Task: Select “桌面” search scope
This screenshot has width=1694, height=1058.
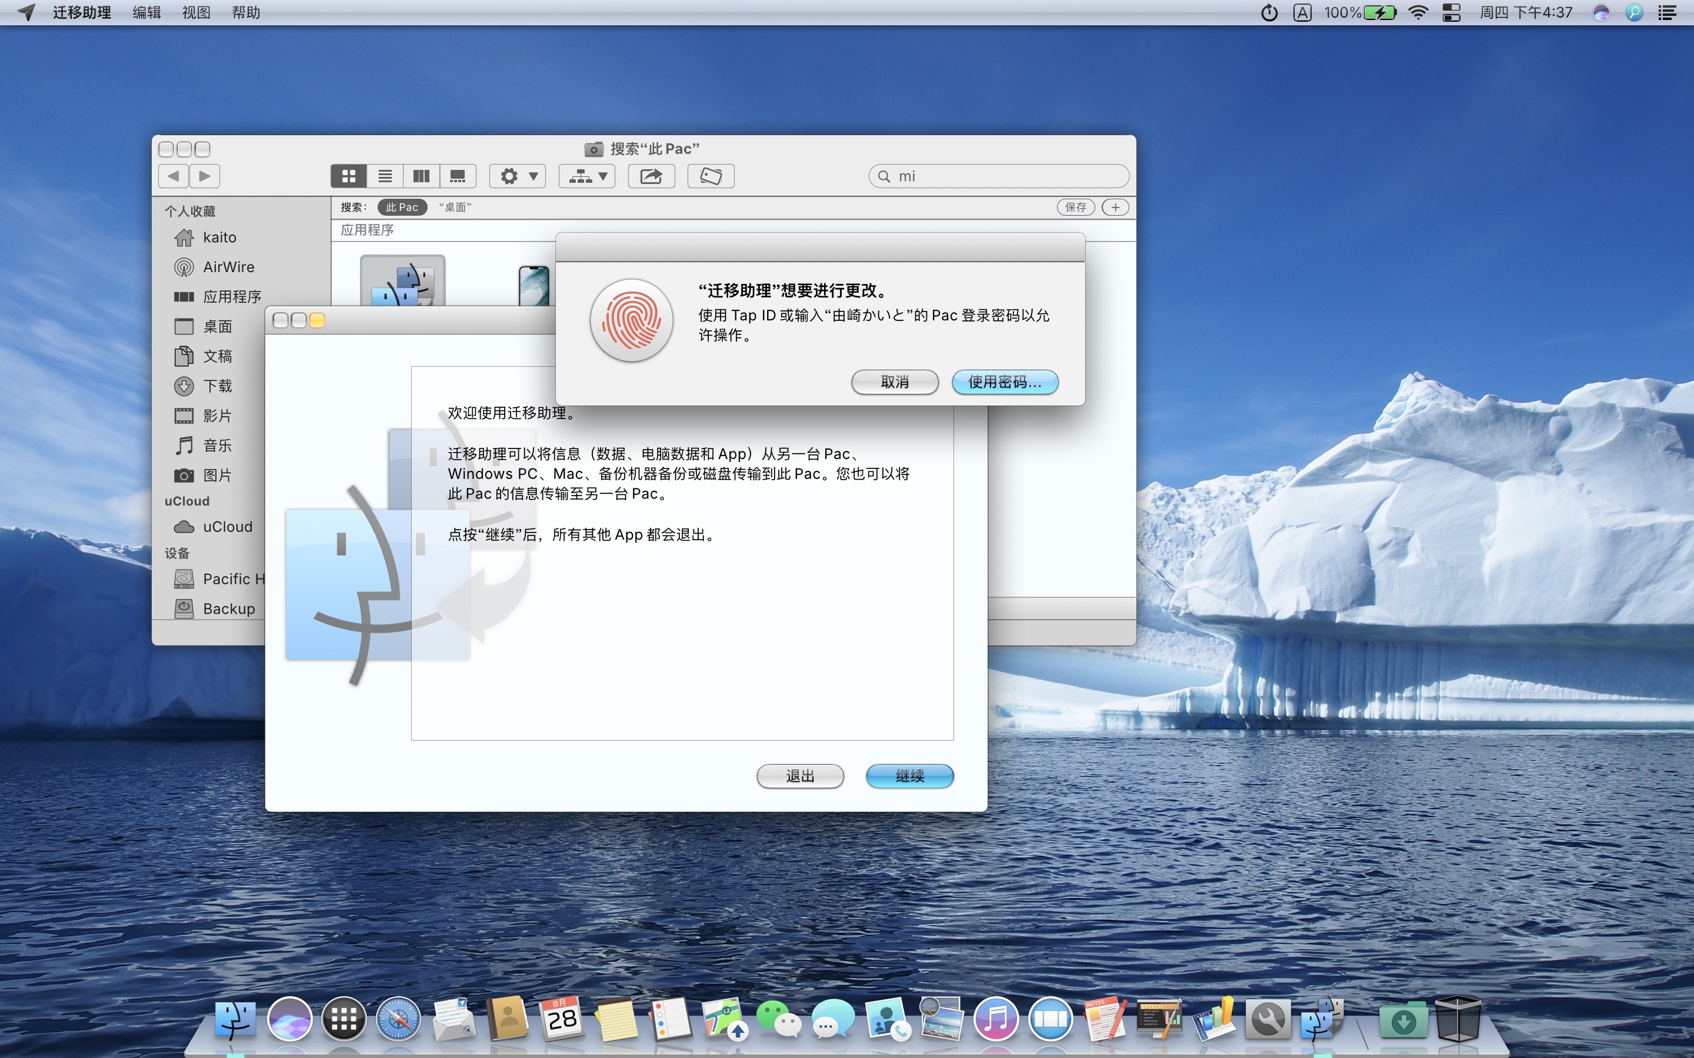Action: [455, 207]
